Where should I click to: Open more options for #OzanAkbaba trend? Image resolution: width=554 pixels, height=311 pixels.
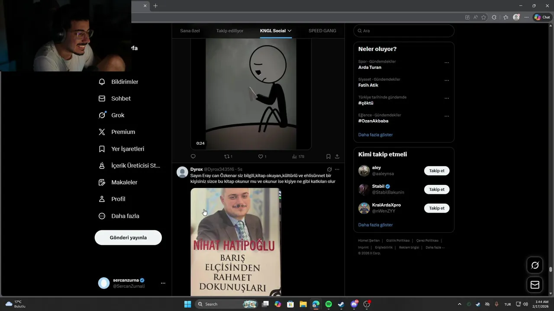447,116
